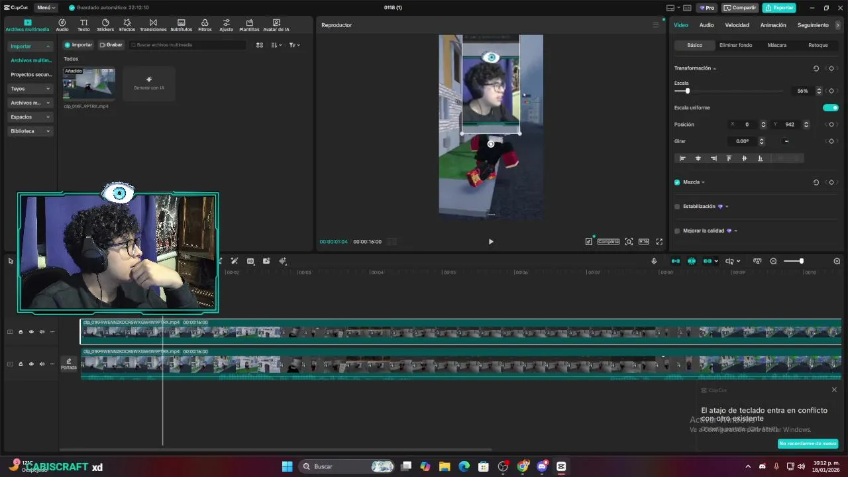Click the Exportar button
This screenshot has height=477, width=848.
pyautogui.click(x=779, y=8)
